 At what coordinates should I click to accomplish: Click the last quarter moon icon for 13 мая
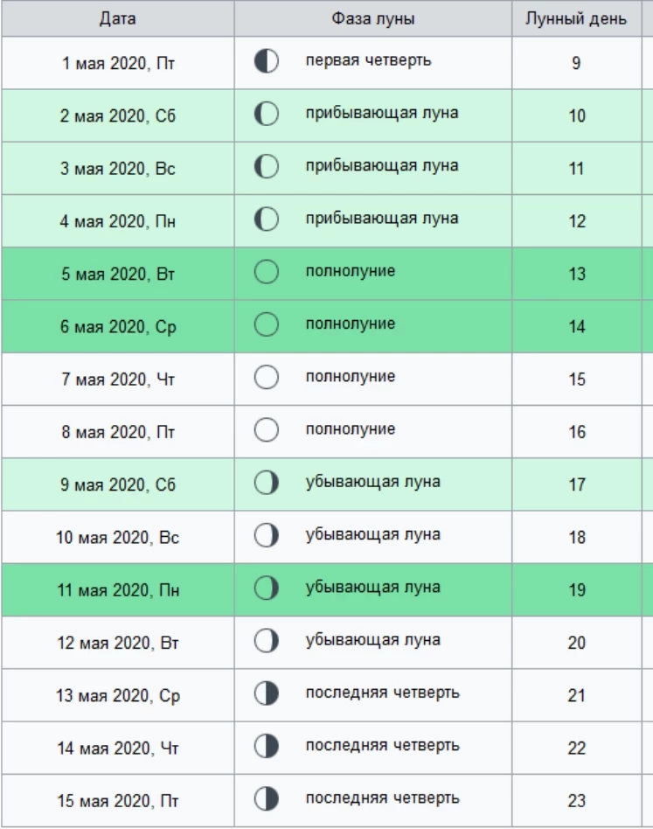pos(266,694)
